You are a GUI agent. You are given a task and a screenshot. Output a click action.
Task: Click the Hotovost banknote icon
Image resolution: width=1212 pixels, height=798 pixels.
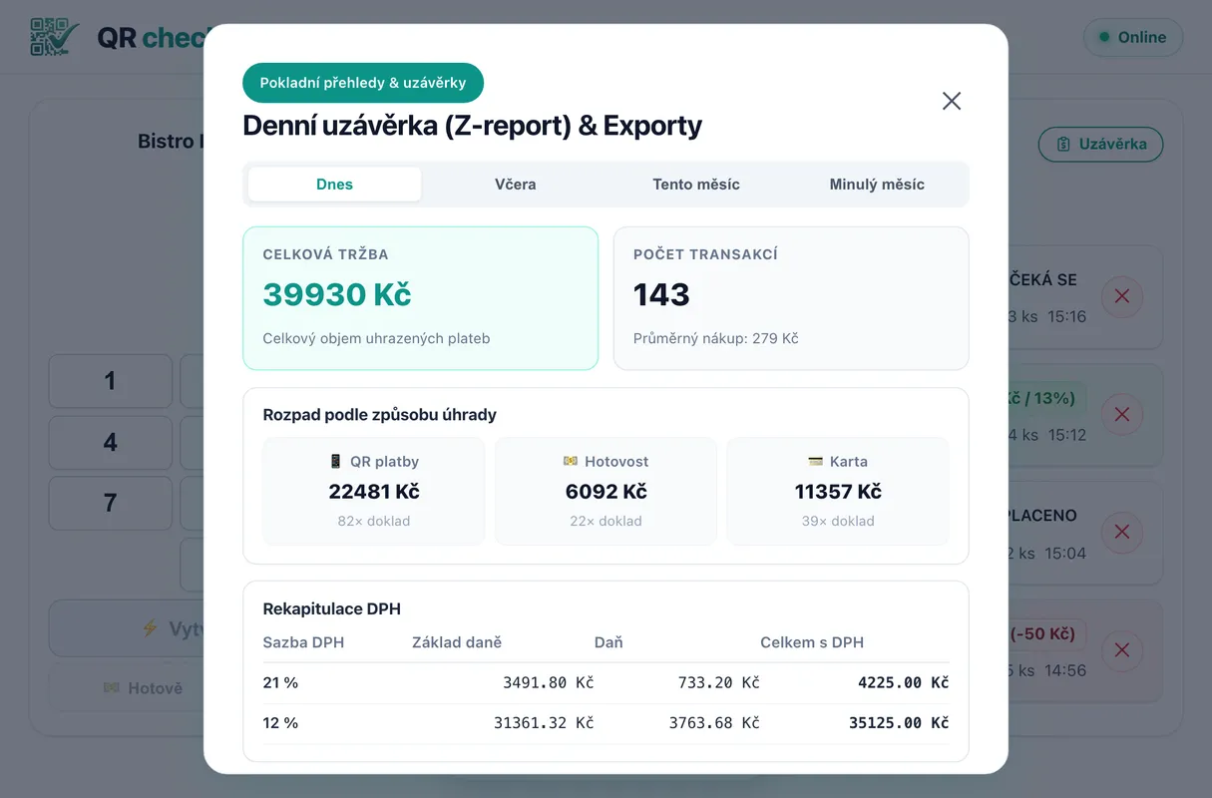tap(571, 462)
